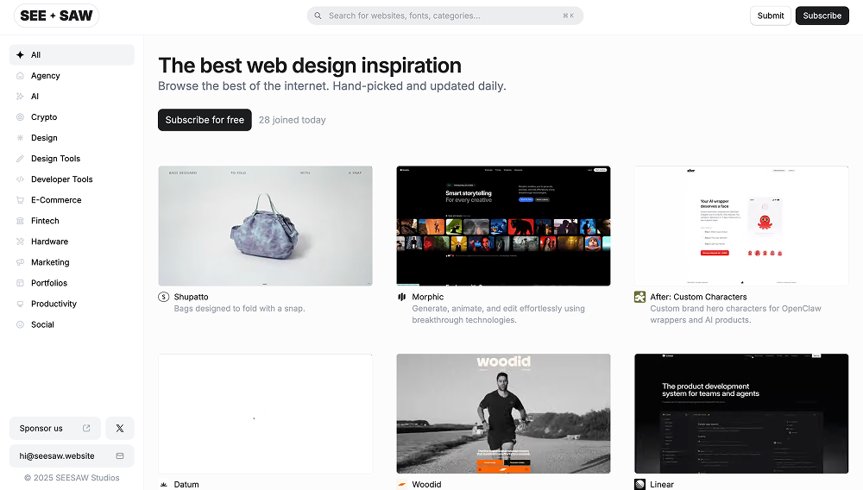This screenshot has height=490, width=863.
Task: Open the Portfolios category label
Action: (49, 283)
